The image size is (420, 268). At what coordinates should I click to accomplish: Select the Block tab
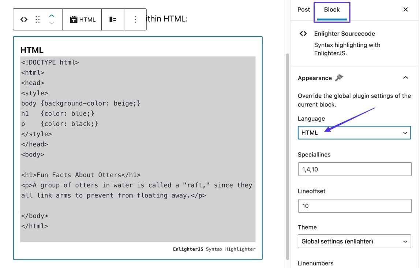click(332, 10)
